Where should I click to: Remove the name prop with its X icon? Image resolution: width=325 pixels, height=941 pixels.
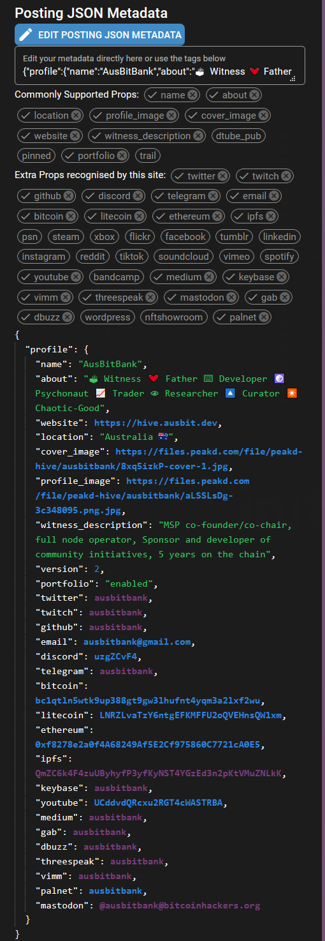(x=193, y=95)
